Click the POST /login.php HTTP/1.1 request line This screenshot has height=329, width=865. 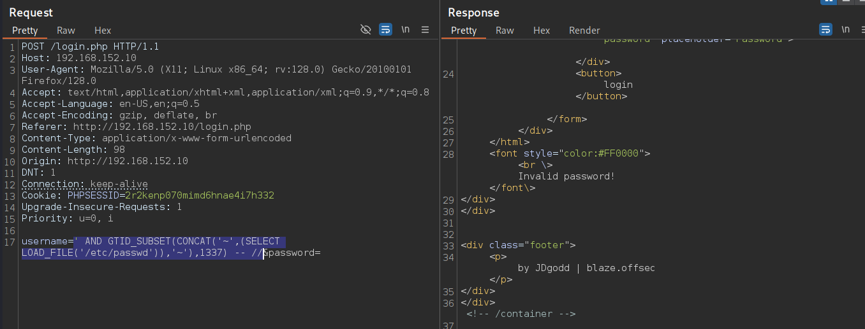click(91, 46)
